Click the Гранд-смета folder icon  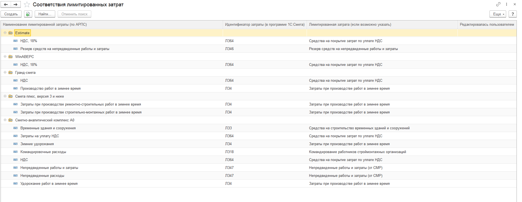11,72
